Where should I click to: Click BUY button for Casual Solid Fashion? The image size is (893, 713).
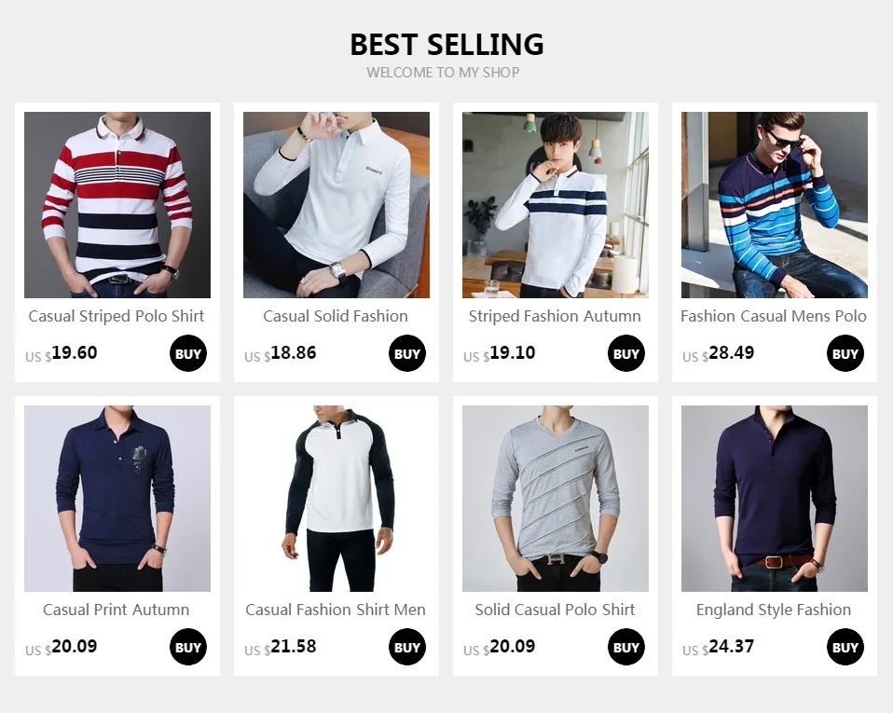407,353
